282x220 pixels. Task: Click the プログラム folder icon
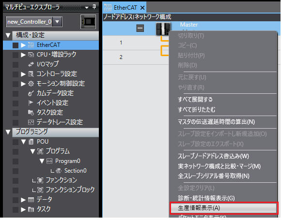click(40, 151)
